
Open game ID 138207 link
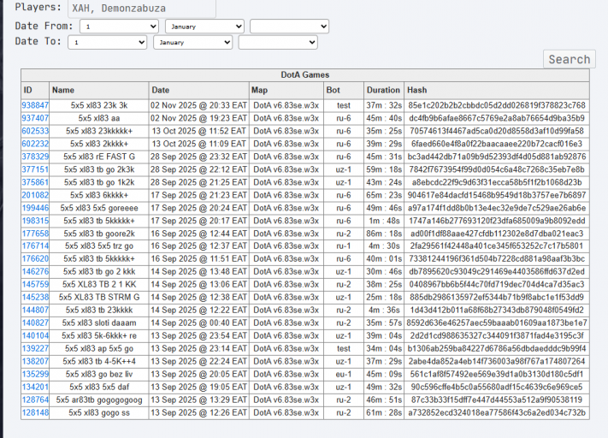pyautogui.click(x=35, y=361)
